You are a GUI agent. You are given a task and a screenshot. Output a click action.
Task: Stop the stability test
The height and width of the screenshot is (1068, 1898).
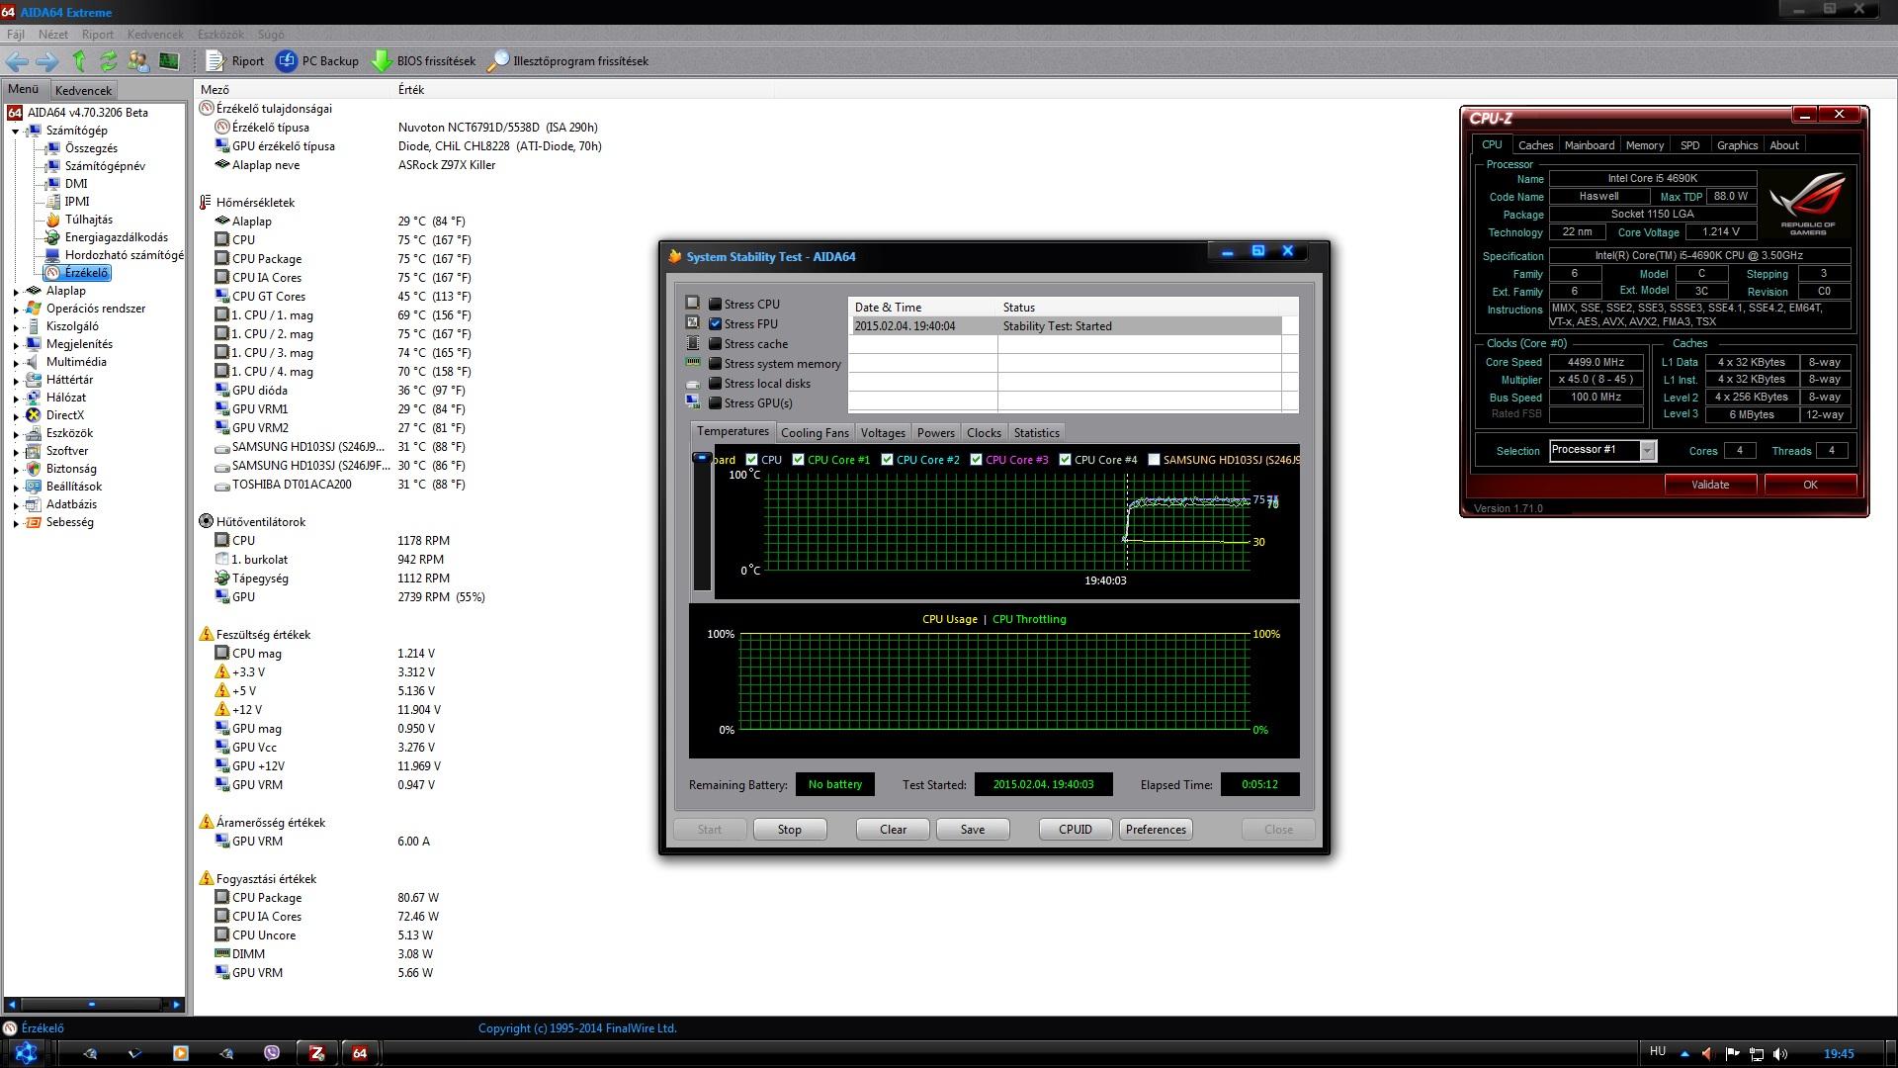point(789,830)
